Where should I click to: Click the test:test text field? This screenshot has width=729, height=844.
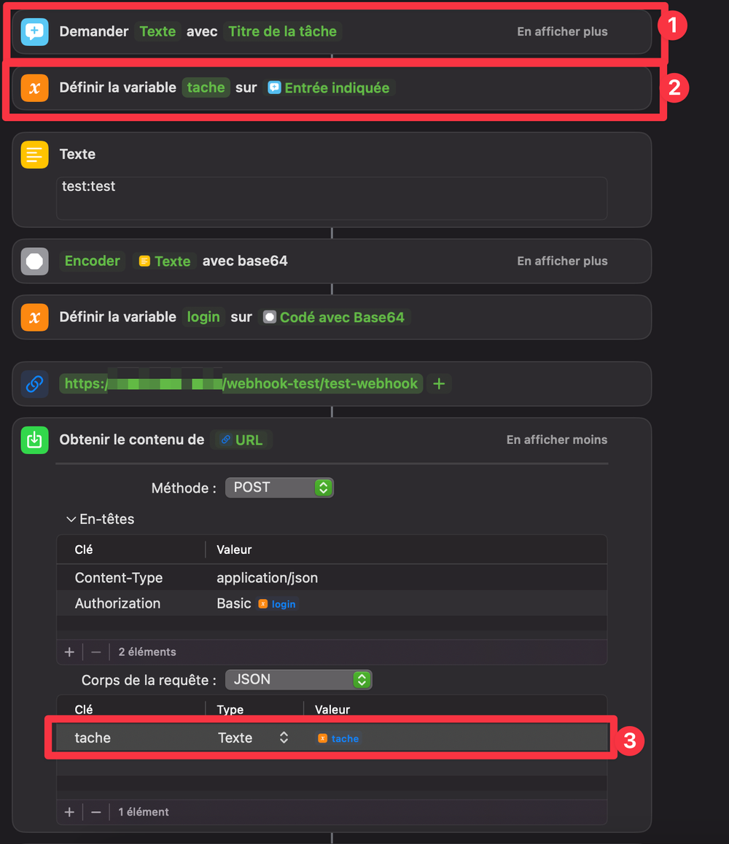pyautogui.click(x=332, y=198)
